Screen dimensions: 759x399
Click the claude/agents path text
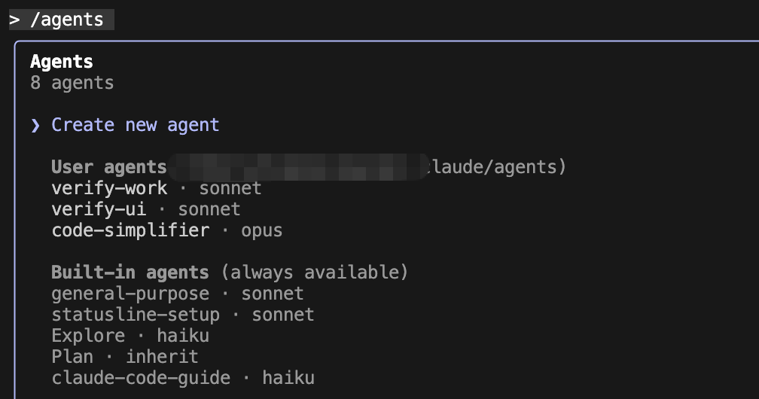click(x=492, y=167)
